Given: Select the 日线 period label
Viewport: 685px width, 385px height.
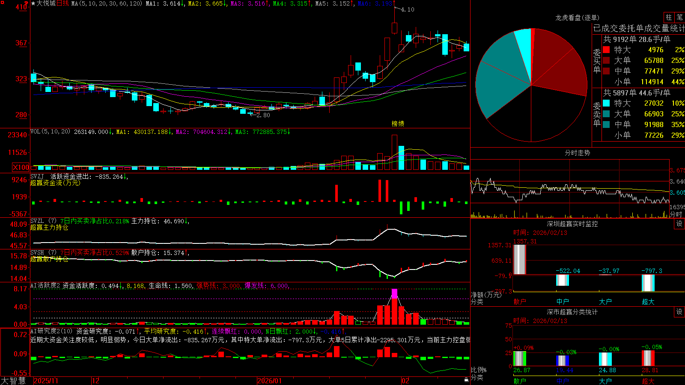Looking at the screenshot, I should (63, 3).
